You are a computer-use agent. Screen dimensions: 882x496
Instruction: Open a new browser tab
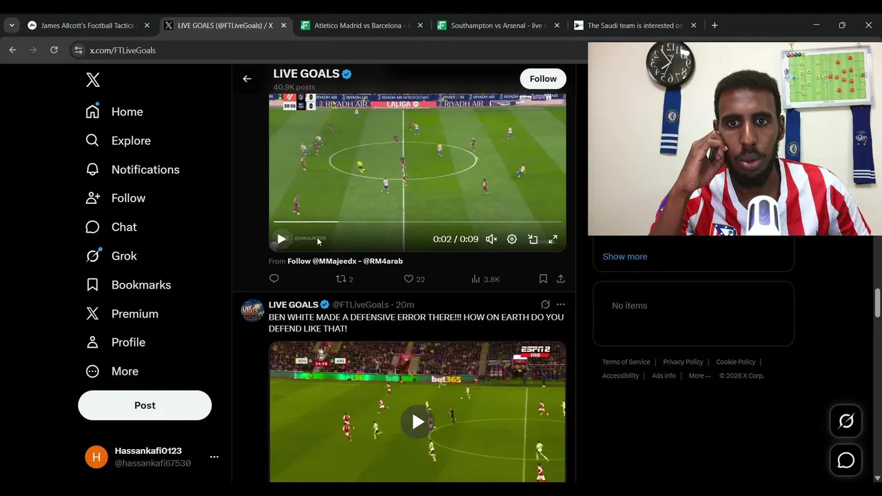pos(715,25)
